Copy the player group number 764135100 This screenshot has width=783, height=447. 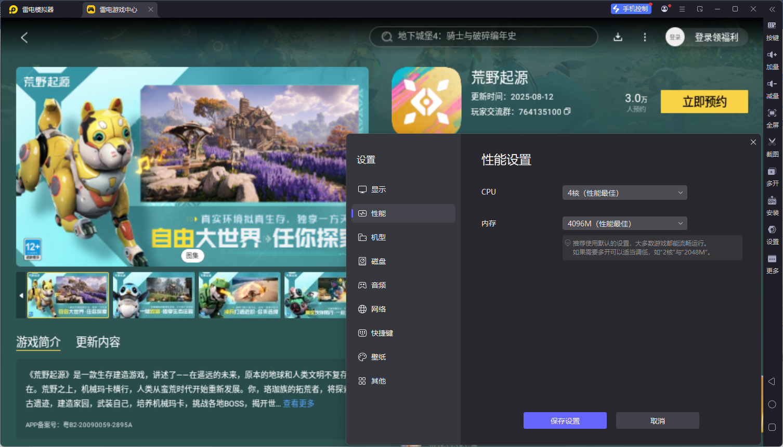[x=567, y=111]
